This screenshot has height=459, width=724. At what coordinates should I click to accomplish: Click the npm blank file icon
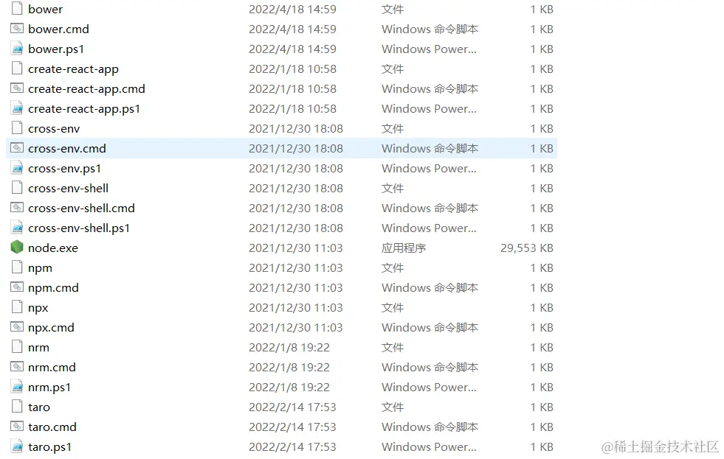point(17,267)
